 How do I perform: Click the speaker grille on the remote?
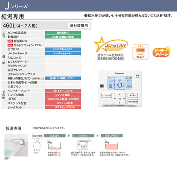(x=102, y=86)
